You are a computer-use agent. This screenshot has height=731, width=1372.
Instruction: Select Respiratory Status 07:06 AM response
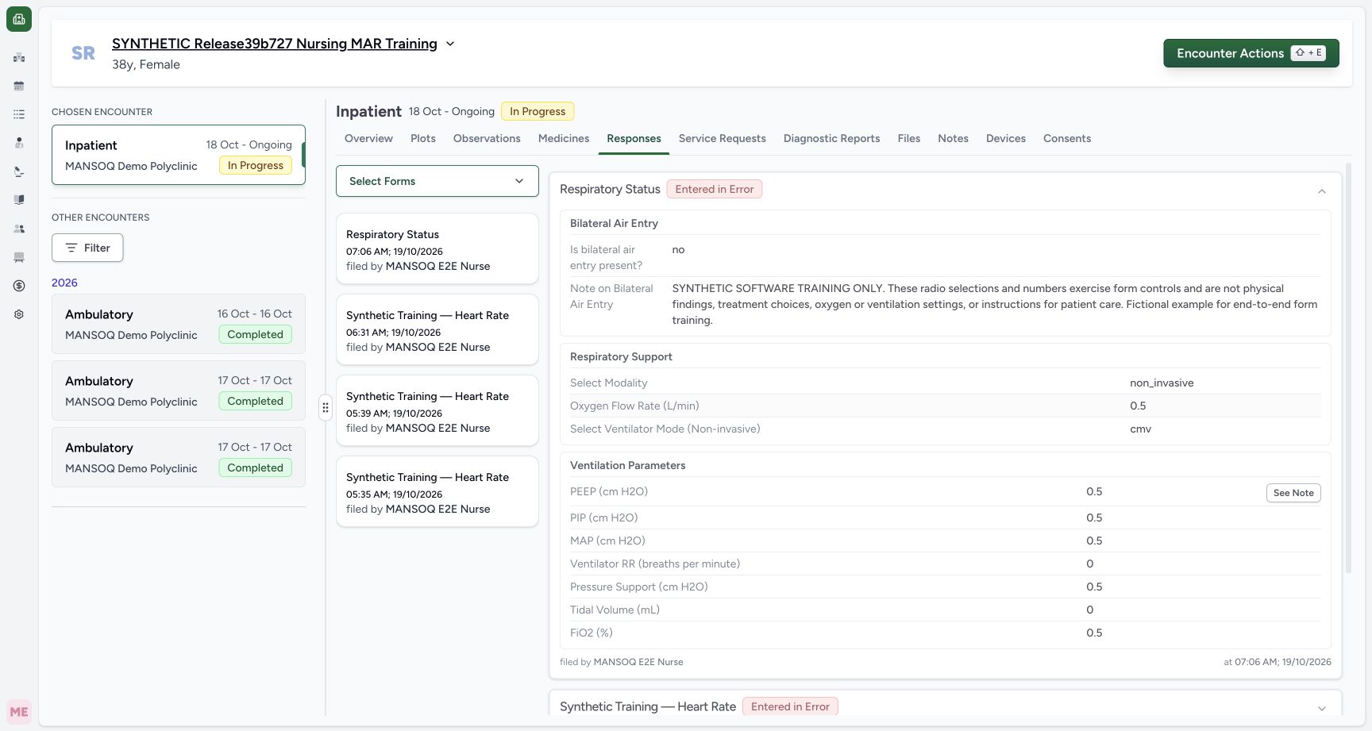(x=437, y=248)
